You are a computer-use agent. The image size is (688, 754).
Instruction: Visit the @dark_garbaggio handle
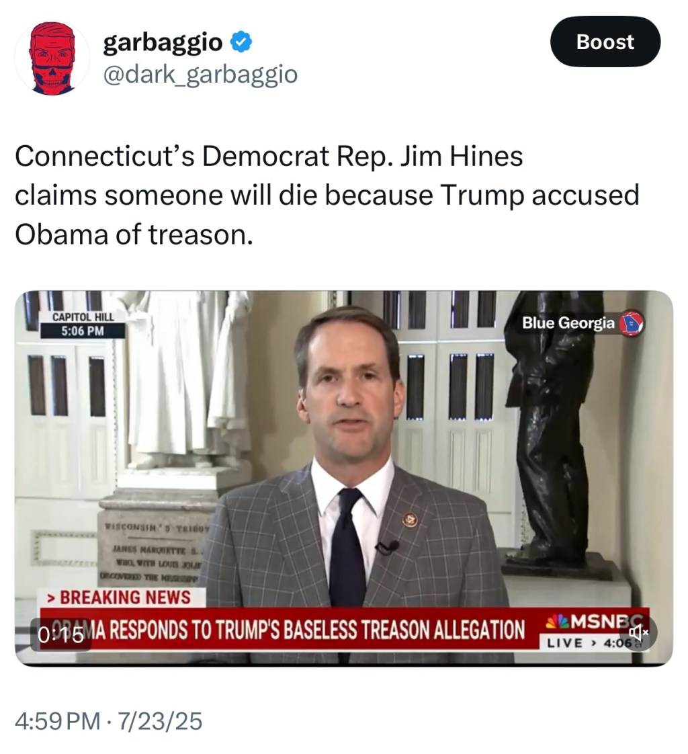[x=200, y=75]
